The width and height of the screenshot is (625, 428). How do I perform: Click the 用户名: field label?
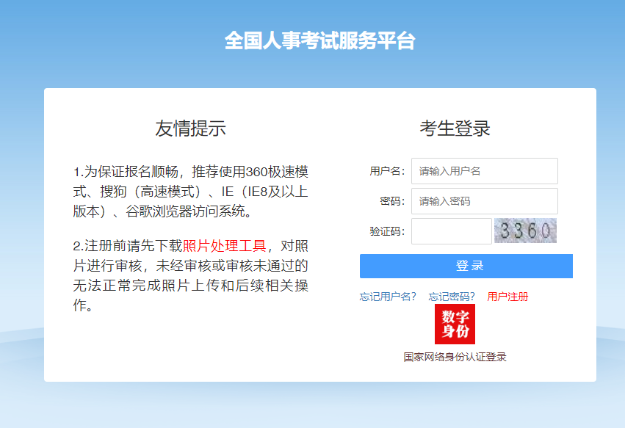[x=387, y=171]
